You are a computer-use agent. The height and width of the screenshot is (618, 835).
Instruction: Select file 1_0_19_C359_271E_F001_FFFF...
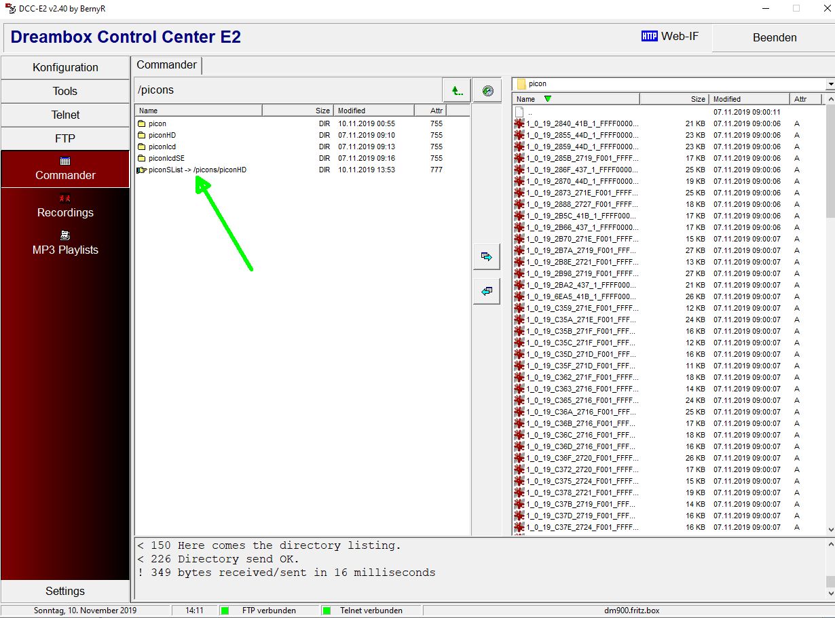point(582,308)
